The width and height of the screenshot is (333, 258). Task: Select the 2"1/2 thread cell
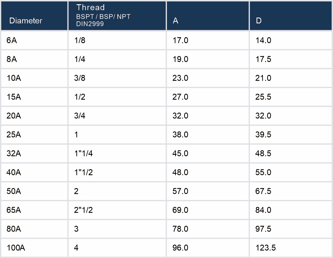click(84, 210)
